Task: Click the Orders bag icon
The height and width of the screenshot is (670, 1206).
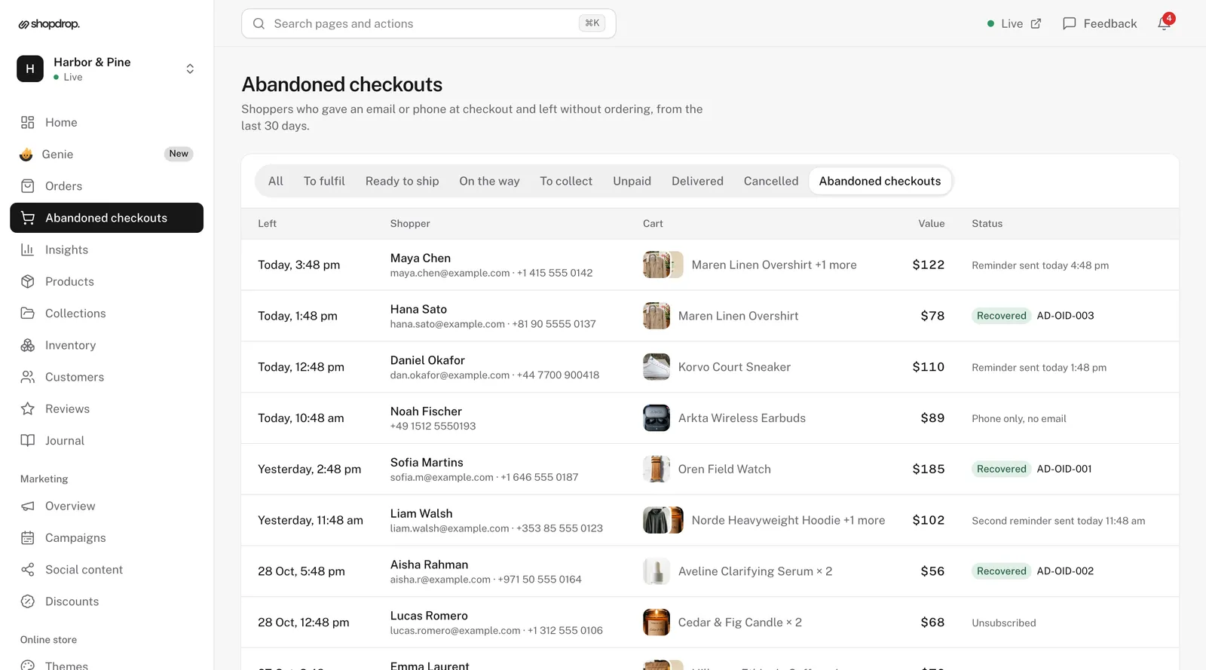Action: pos(28,186)
